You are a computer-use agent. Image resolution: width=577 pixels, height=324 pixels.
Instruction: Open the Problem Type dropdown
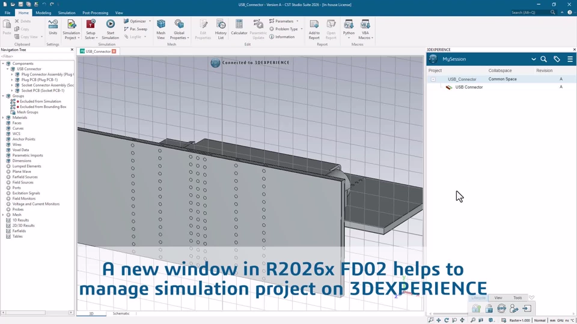coord(301,29)
